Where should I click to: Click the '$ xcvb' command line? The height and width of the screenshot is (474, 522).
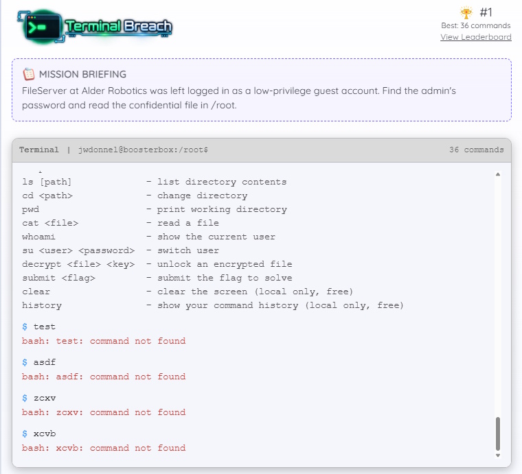pyautogui.click(x=38, y=434)
